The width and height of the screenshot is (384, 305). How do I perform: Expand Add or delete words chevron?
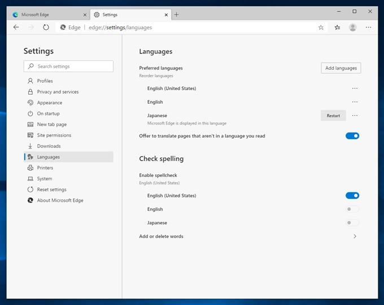tap(355, 236)
